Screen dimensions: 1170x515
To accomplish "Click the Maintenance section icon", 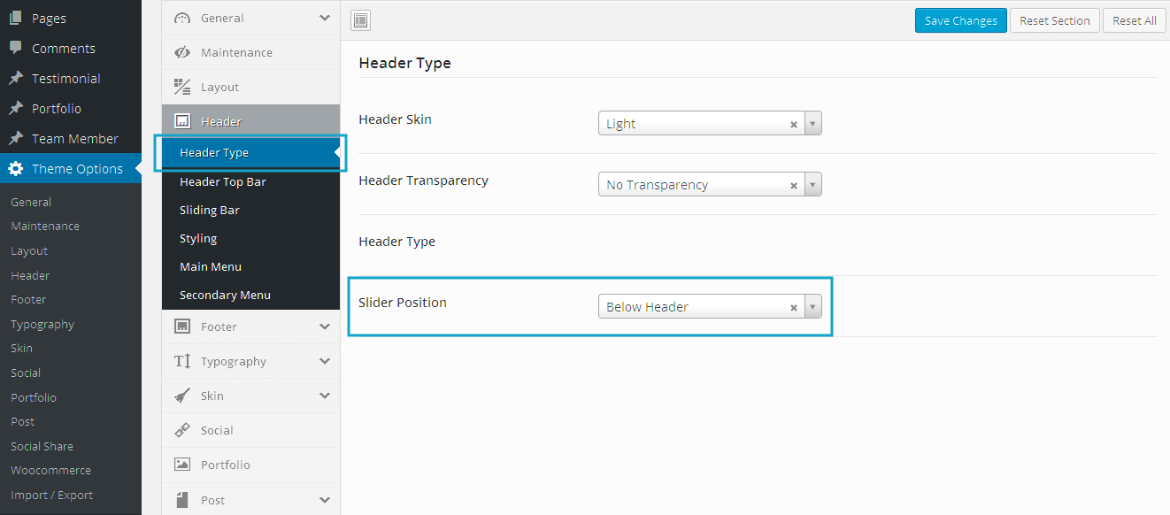I will click(x=182, y=52).
